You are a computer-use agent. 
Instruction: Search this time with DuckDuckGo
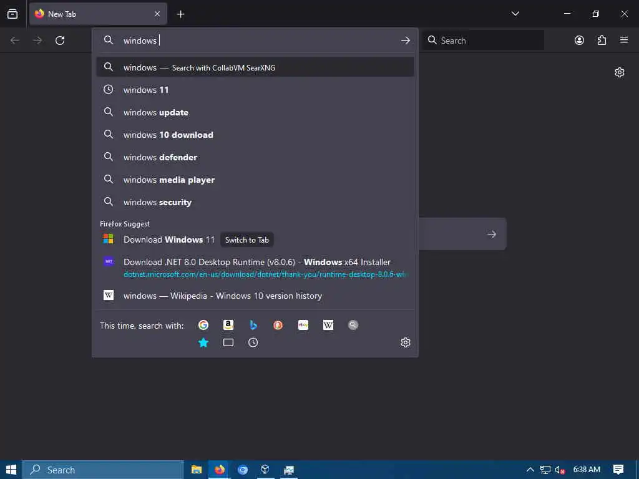278,325
